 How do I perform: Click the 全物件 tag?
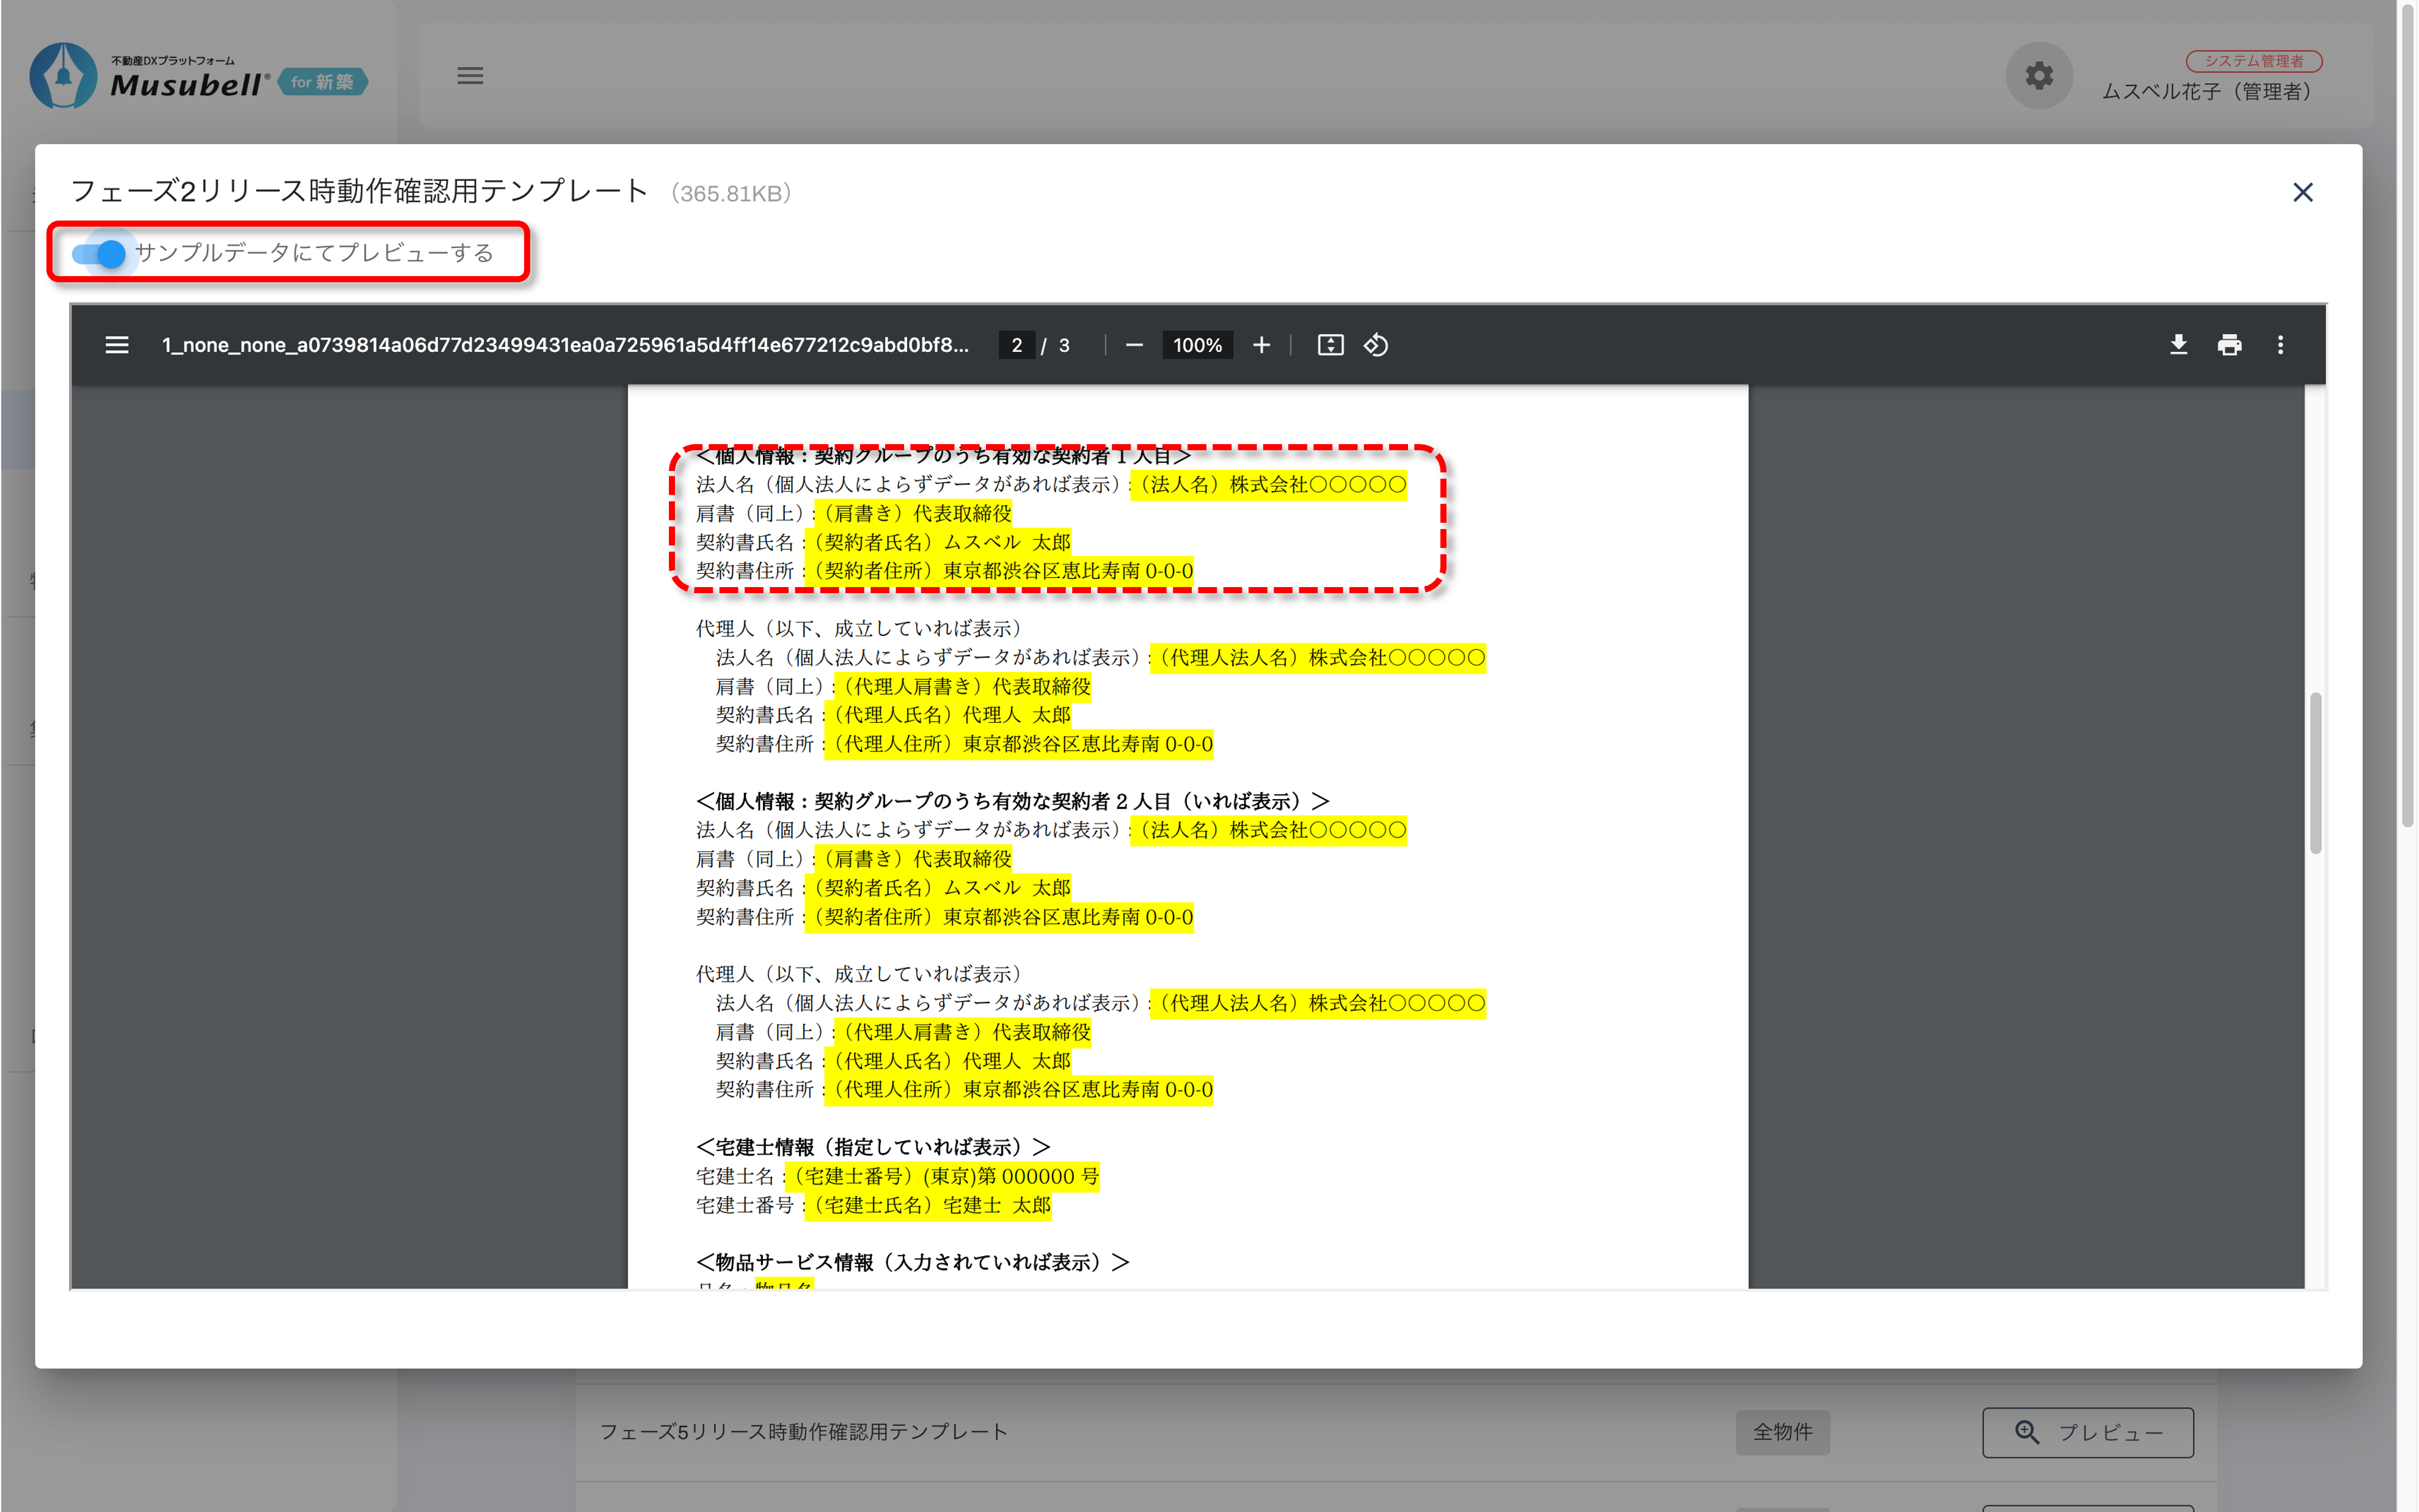(1782, 1432)
